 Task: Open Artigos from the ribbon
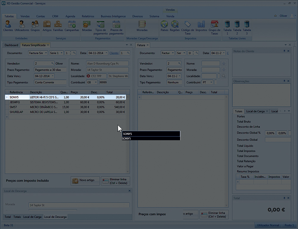pyautogui.click(x=47, y=26)
